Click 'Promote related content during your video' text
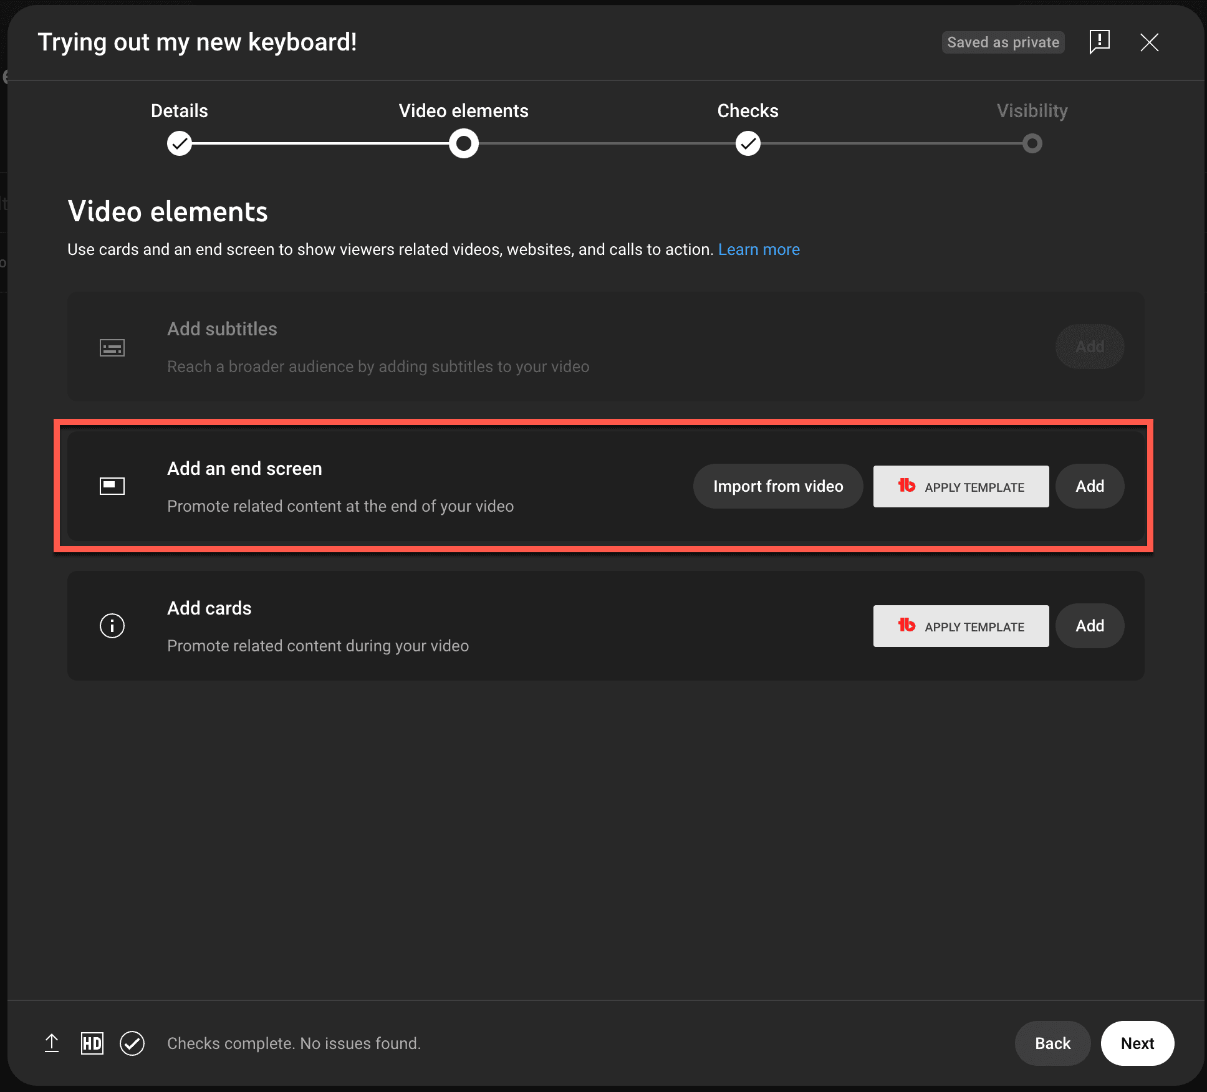Screen dimensions: 1207x1092 tap(318, 646)
